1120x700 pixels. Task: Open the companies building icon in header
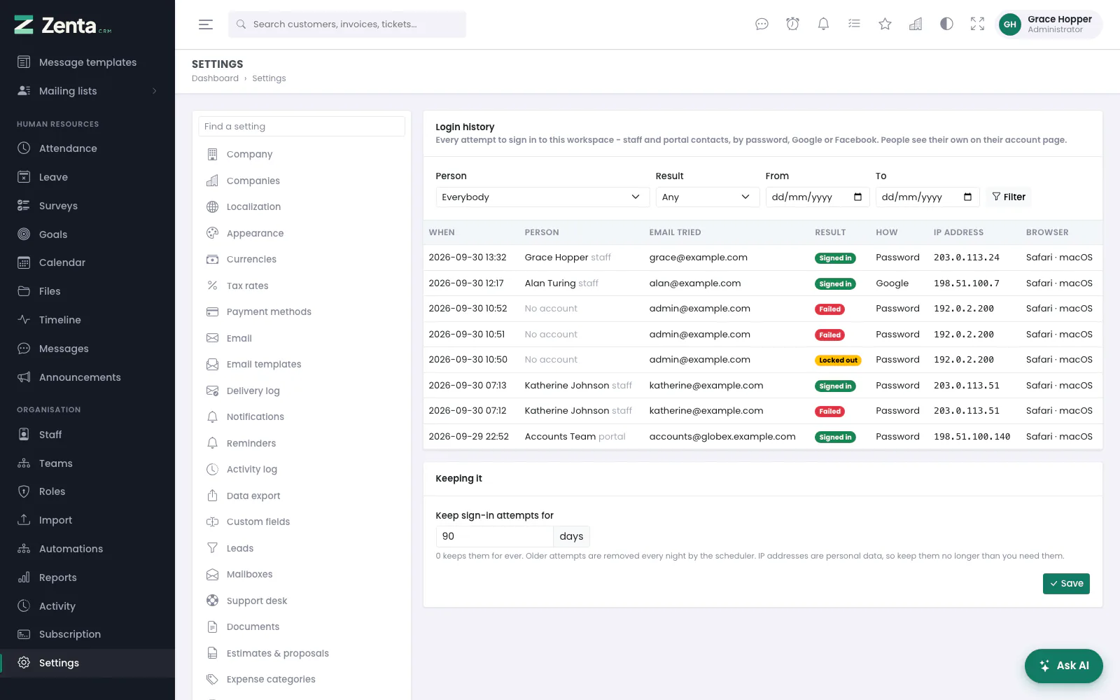click(916, 24)
